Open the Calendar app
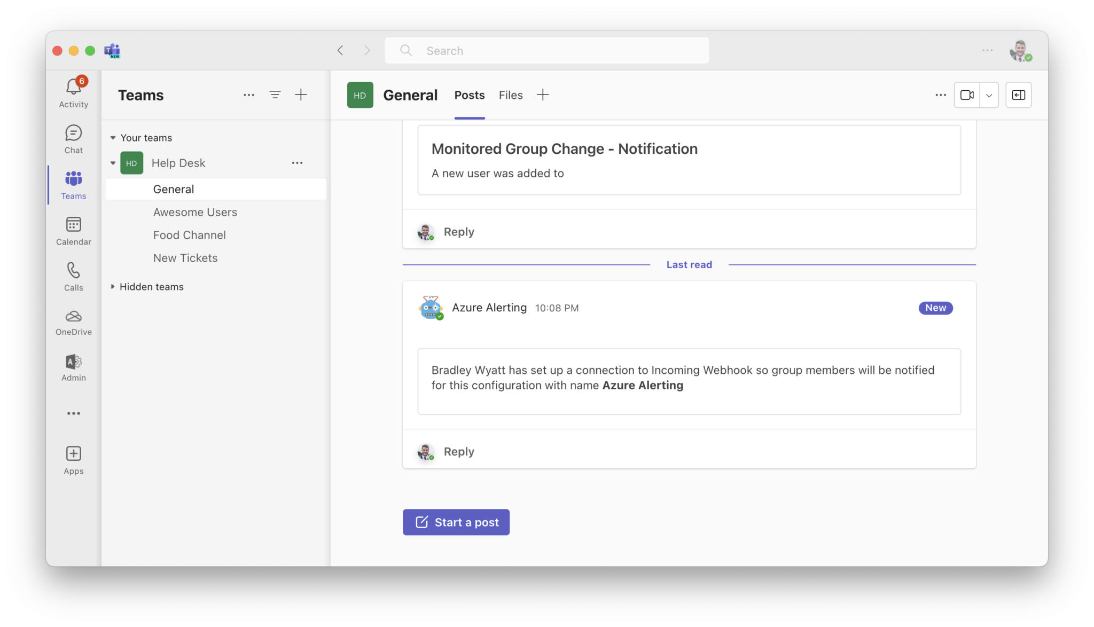Screen dimensions: 1094x627 (x=74, y=231)
